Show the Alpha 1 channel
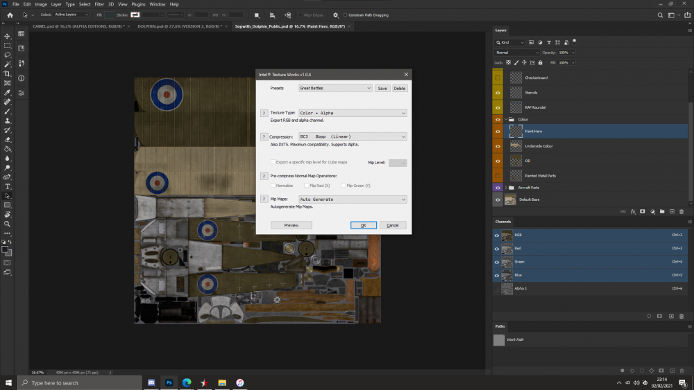This screenshot has width=694, height=390. pyautogui.click(x=497, y=287)
